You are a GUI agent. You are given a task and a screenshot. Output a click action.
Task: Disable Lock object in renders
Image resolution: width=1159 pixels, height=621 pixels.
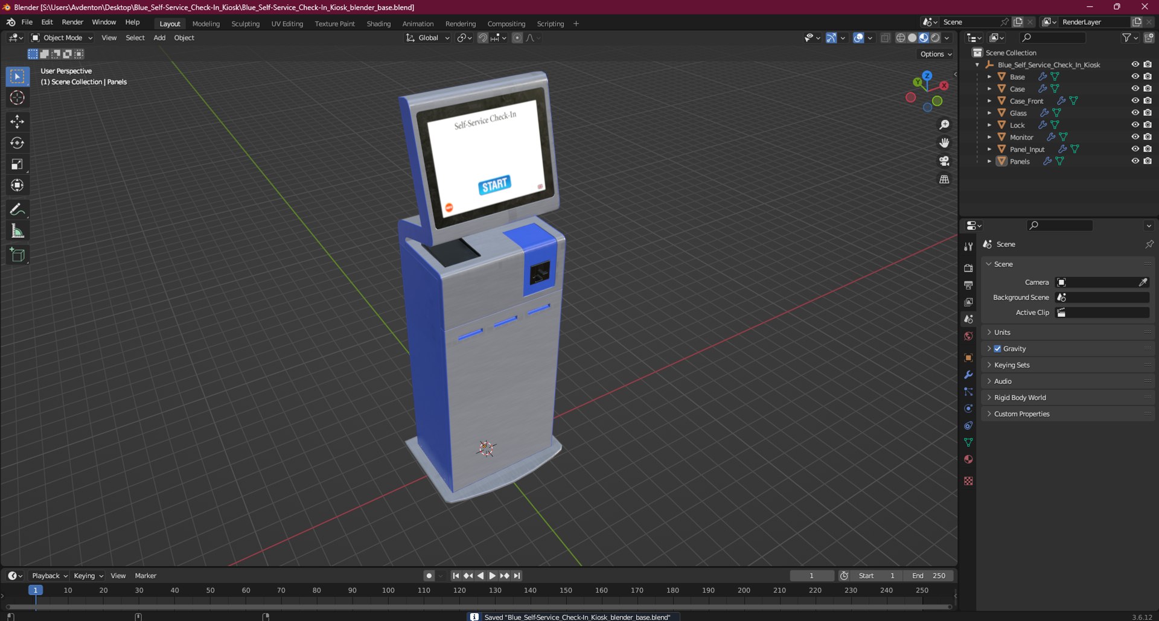tap(1148, 125)
